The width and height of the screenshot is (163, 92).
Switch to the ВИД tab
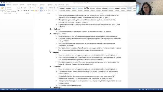[67, 5]
